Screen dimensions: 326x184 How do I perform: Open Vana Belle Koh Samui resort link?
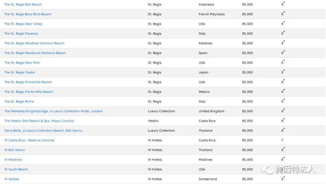[x=43, y=130]
